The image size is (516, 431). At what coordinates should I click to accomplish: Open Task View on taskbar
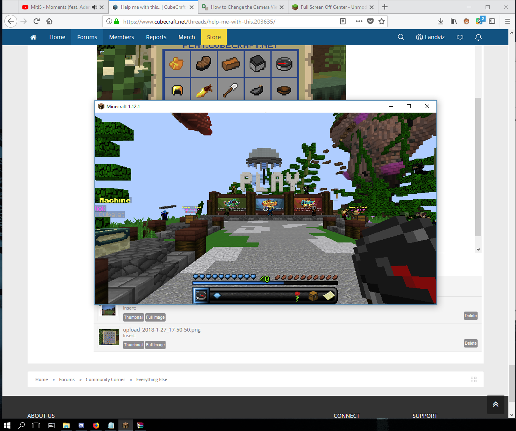tap(36, 425)
